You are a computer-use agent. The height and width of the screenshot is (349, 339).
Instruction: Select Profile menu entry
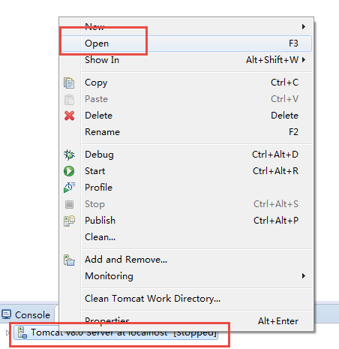(186, 188)
